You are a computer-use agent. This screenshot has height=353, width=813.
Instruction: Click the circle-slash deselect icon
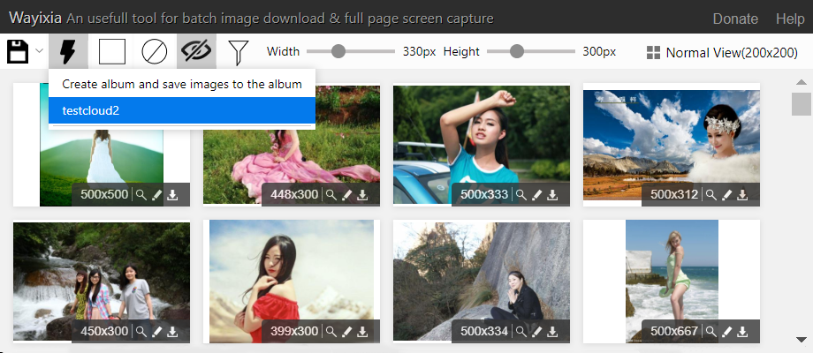(x=155, y=52)
